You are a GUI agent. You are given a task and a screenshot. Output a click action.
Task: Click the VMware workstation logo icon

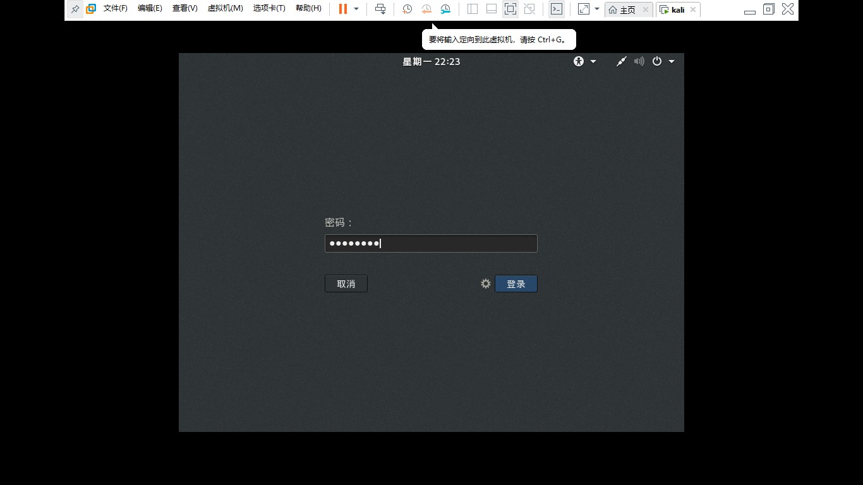coord(91,9)
